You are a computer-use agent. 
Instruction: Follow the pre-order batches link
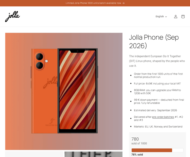[163, 117]
